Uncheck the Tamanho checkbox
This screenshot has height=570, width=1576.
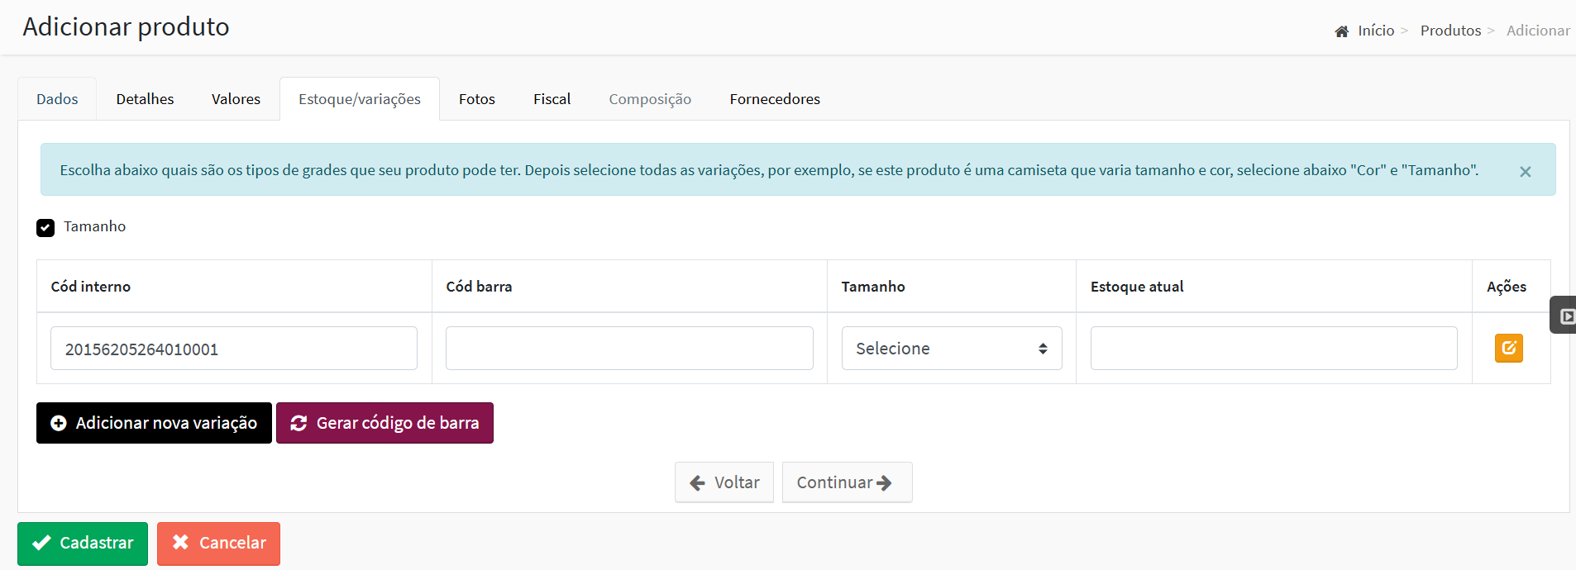(x=45, y=227)
